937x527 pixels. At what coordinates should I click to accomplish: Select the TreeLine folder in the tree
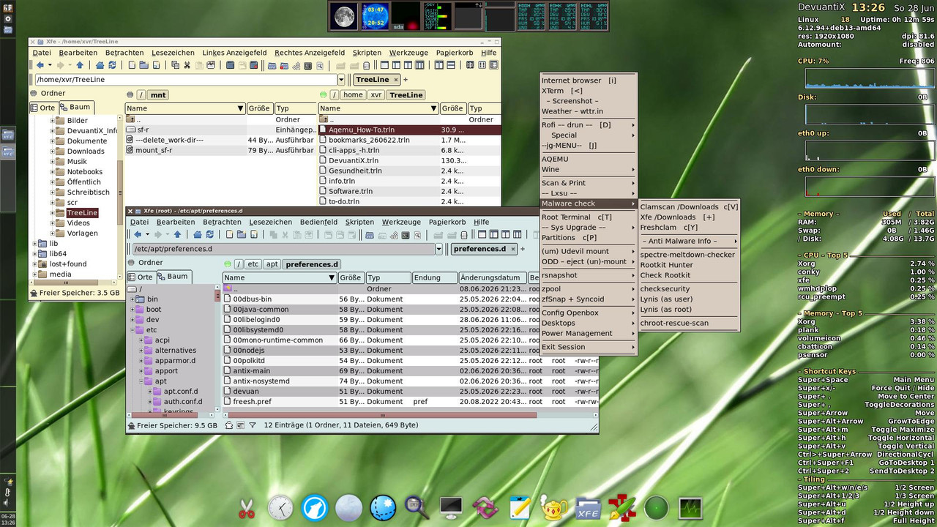[x=82, y=213]
